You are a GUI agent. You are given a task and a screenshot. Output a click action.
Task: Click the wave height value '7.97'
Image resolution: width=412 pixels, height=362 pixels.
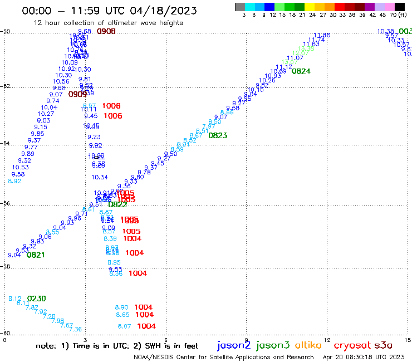point(209,126)
